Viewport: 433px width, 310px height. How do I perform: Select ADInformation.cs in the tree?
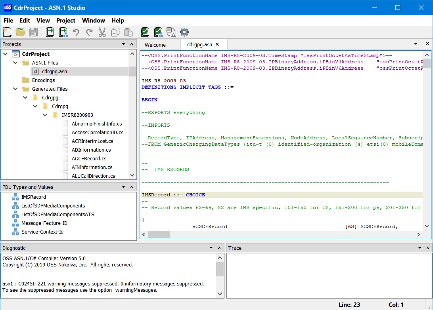point(91,150)
